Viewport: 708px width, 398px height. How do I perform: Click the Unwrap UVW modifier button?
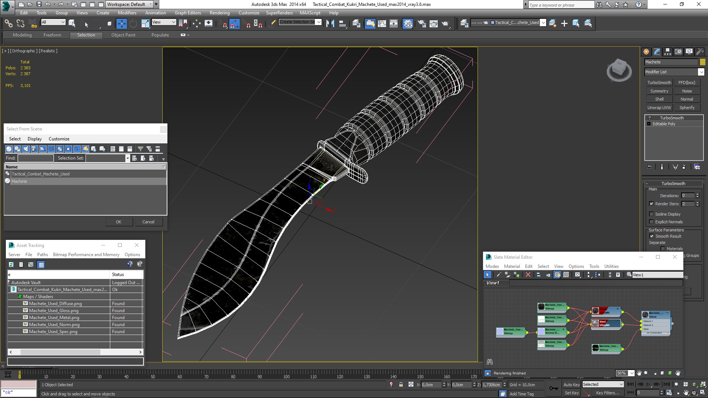point(659,108)
